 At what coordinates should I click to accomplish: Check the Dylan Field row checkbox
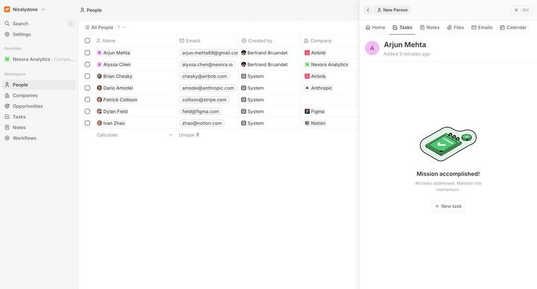coord(87,112)
